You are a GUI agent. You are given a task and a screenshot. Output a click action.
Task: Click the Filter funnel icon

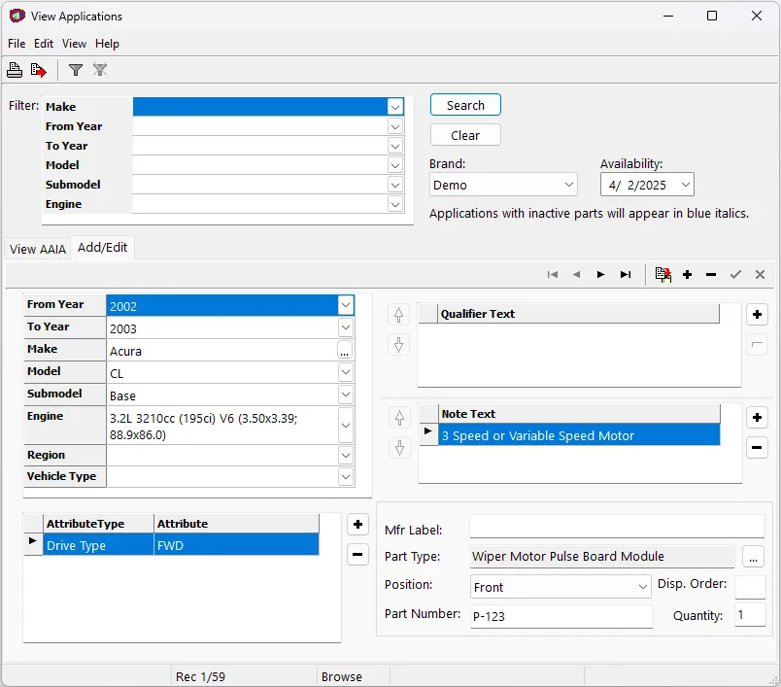pyautogui.click(x=76, y=70)
